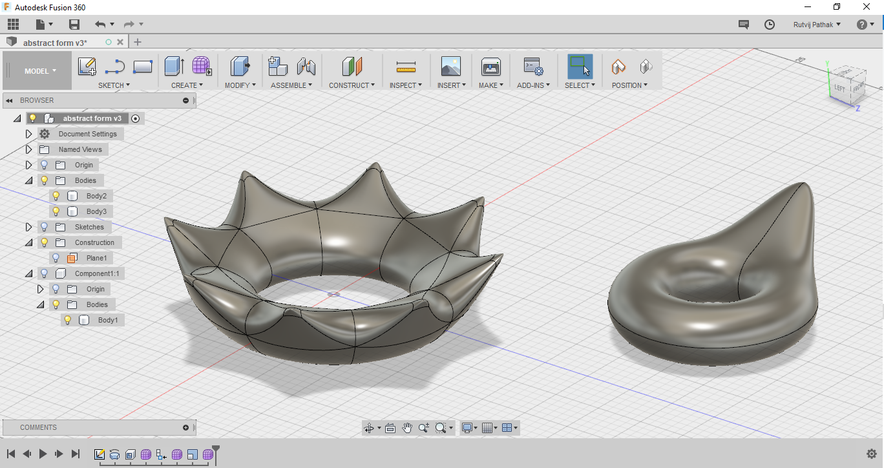The height and width of the screenshot is (468, 884).
Task: Click the Create Sketch icon
Action: tap(87, 66)
